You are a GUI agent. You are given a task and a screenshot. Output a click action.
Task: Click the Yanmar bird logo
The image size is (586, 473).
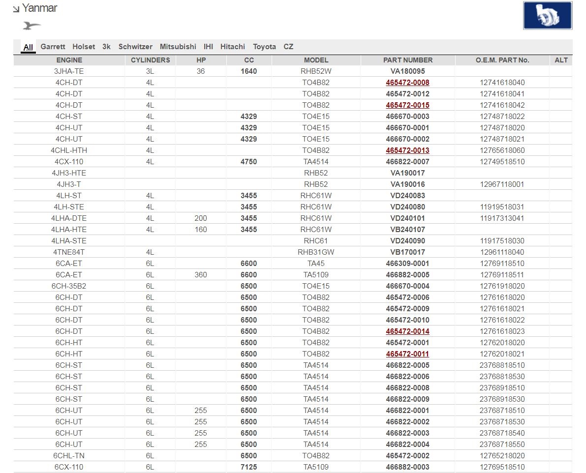click(x=31, y=26)
